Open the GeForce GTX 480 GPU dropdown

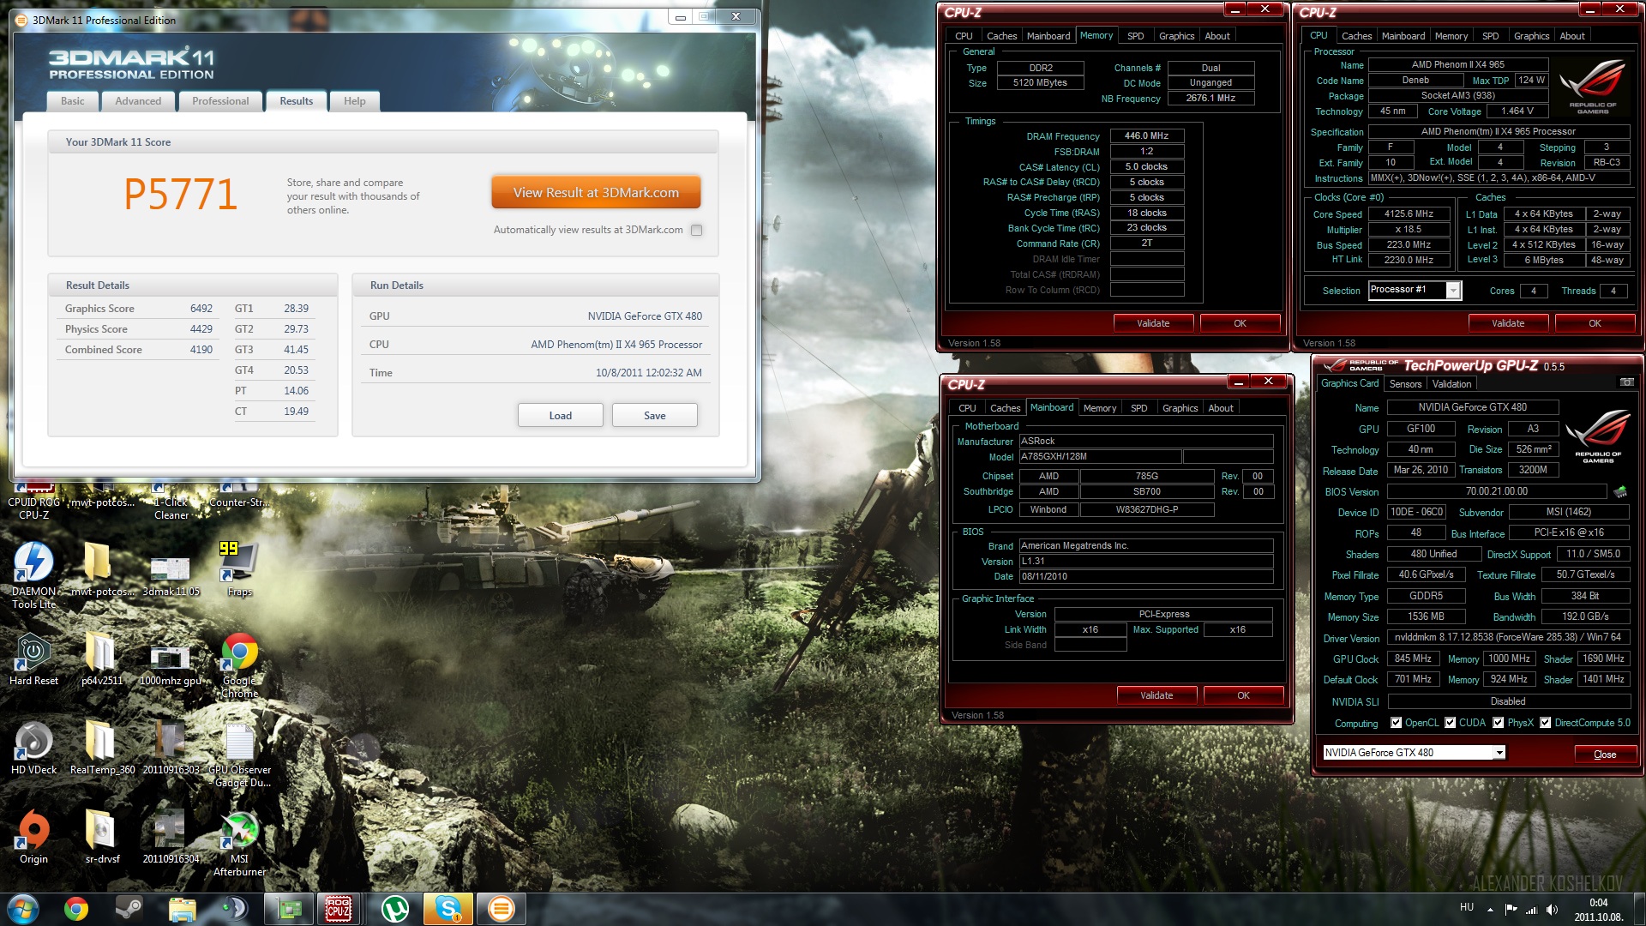(1499, 753)
